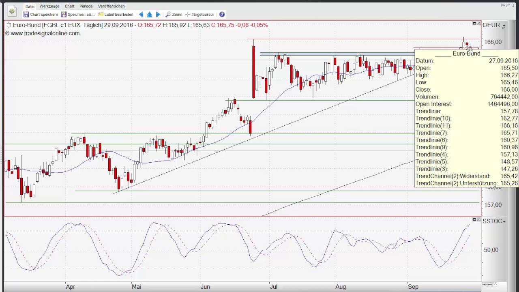Click the Label bearbeiten tag icon
The width and height of the screenshot is (519, 292).
point(101,15)
